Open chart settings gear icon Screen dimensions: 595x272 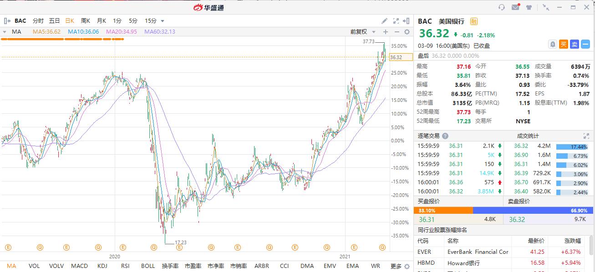(407, 32)
